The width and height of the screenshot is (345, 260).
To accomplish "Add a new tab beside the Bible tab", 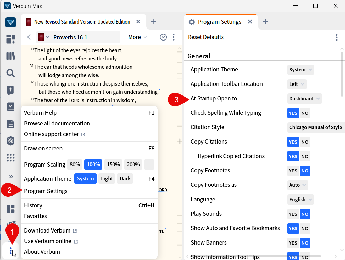I will click(x=154, y=22).
